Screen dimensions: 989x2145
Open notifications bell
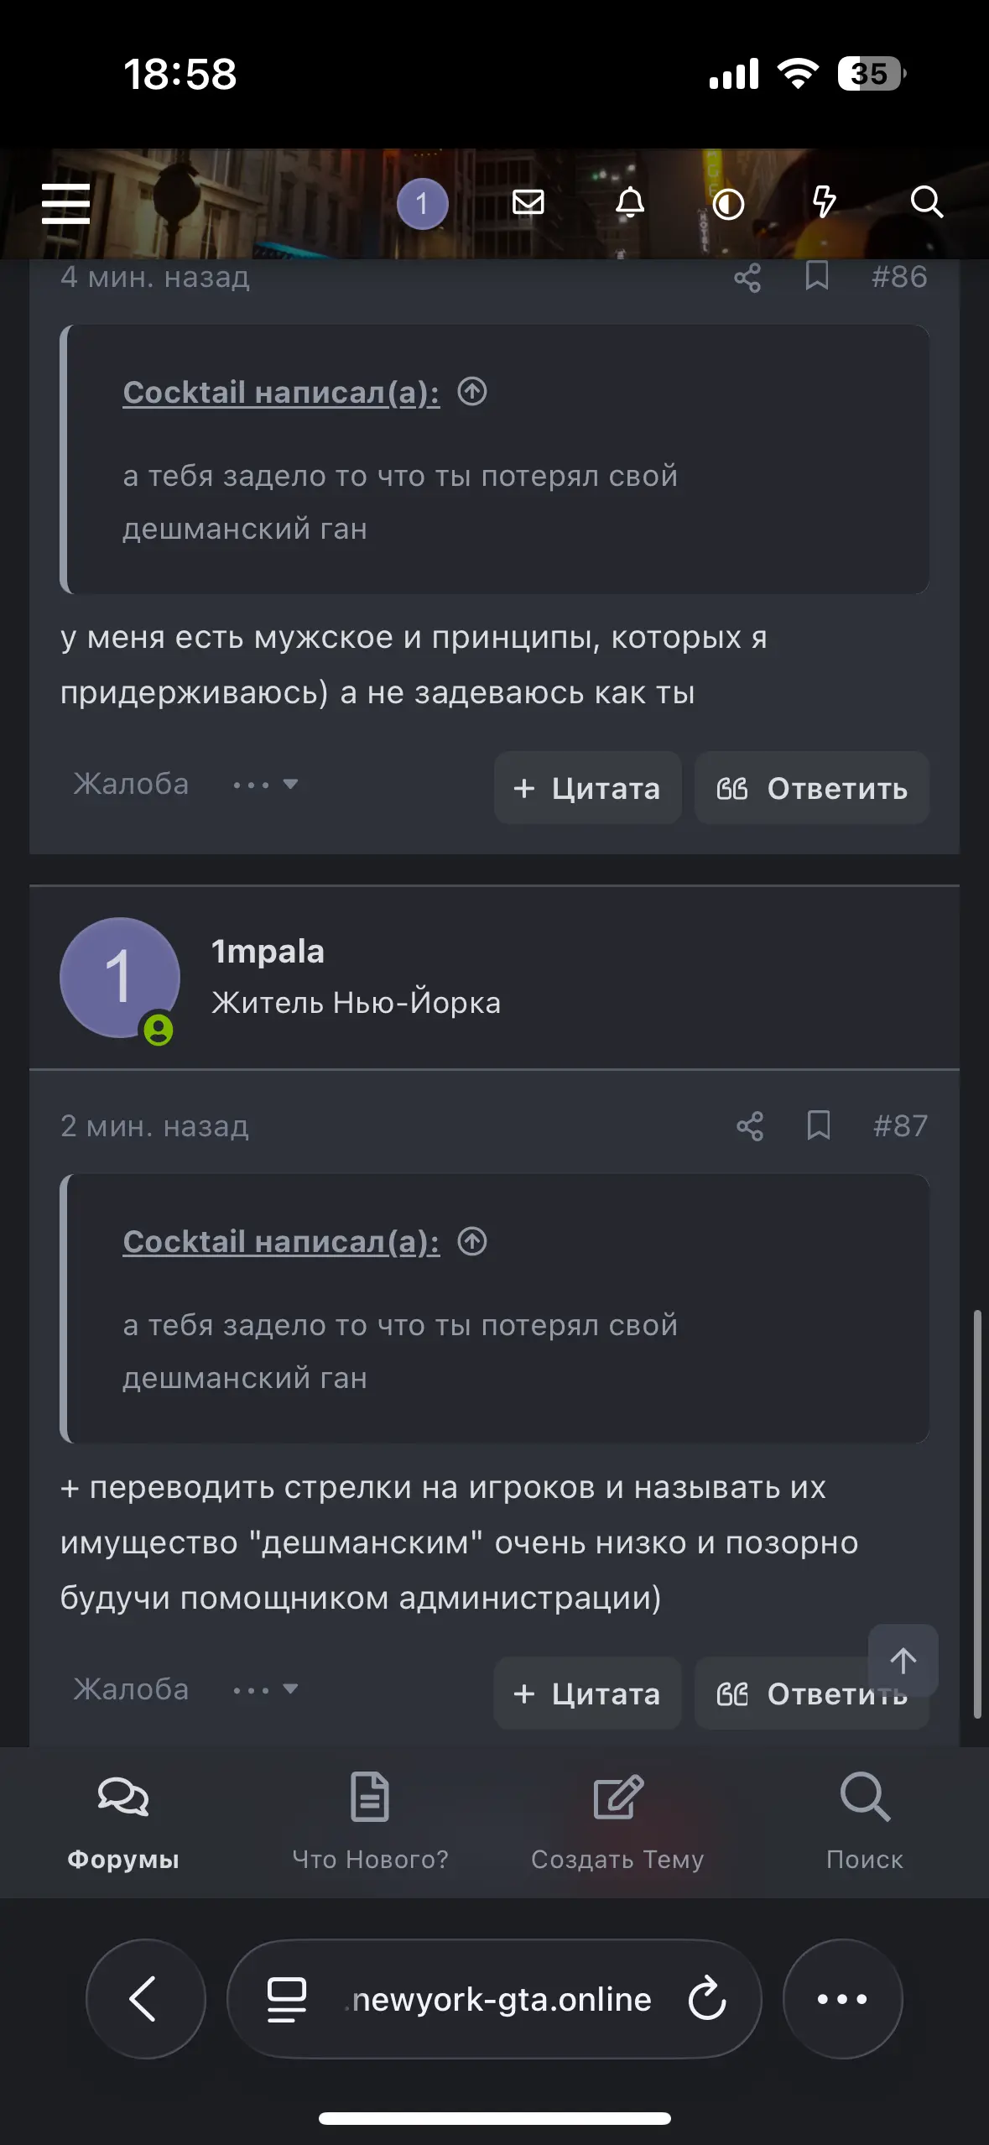pos(630,202)
